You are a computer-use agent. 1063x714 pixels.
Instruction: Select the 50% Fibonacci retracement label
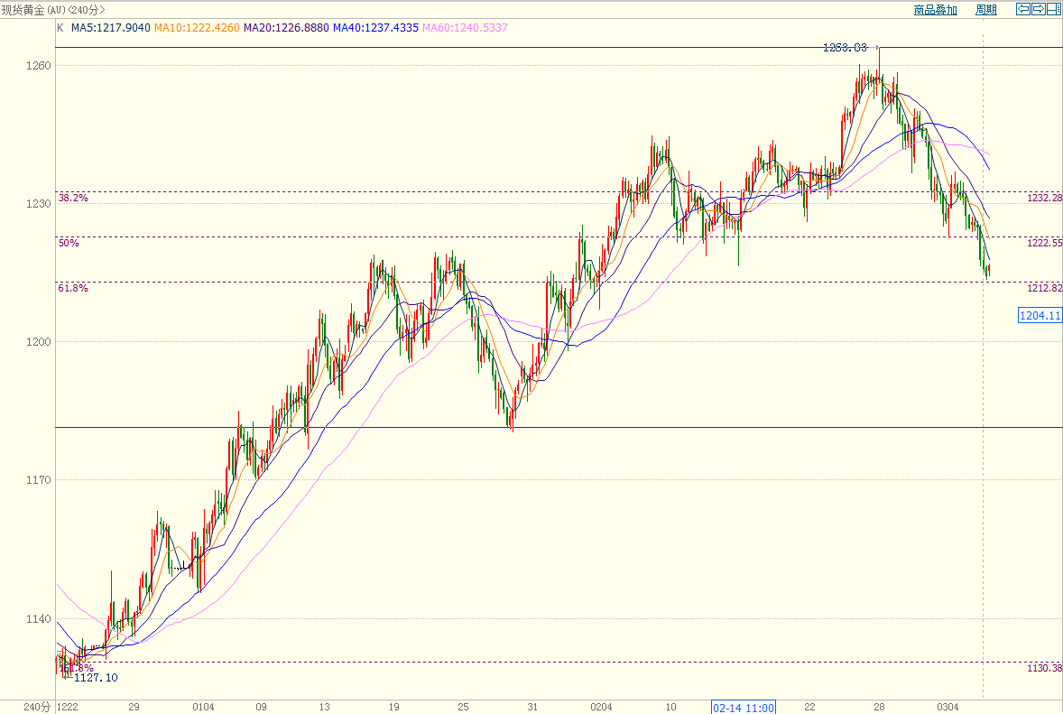coord(69,243)
